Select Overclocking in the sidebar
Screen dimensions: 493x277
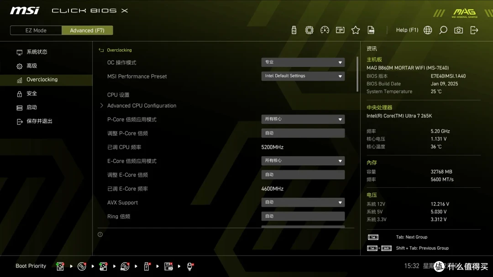tap(46, 80)
